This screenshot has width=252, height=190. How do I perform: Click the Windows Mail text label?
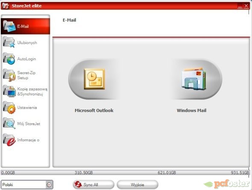tap(192, 110)
